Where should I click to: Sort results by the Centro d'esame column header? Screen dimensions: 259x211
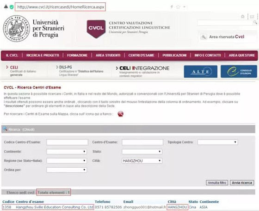pos(30,202)
